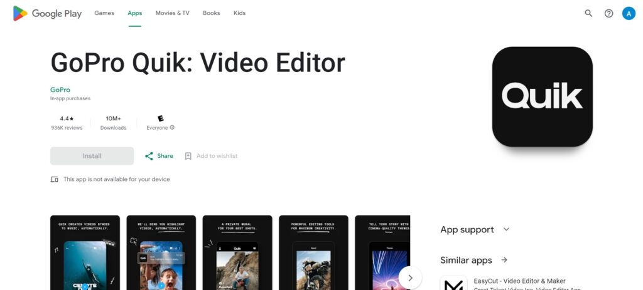Screen dimensions: 643x290
Task: Switch to the Games tab
Action: [x=104, y=13]
